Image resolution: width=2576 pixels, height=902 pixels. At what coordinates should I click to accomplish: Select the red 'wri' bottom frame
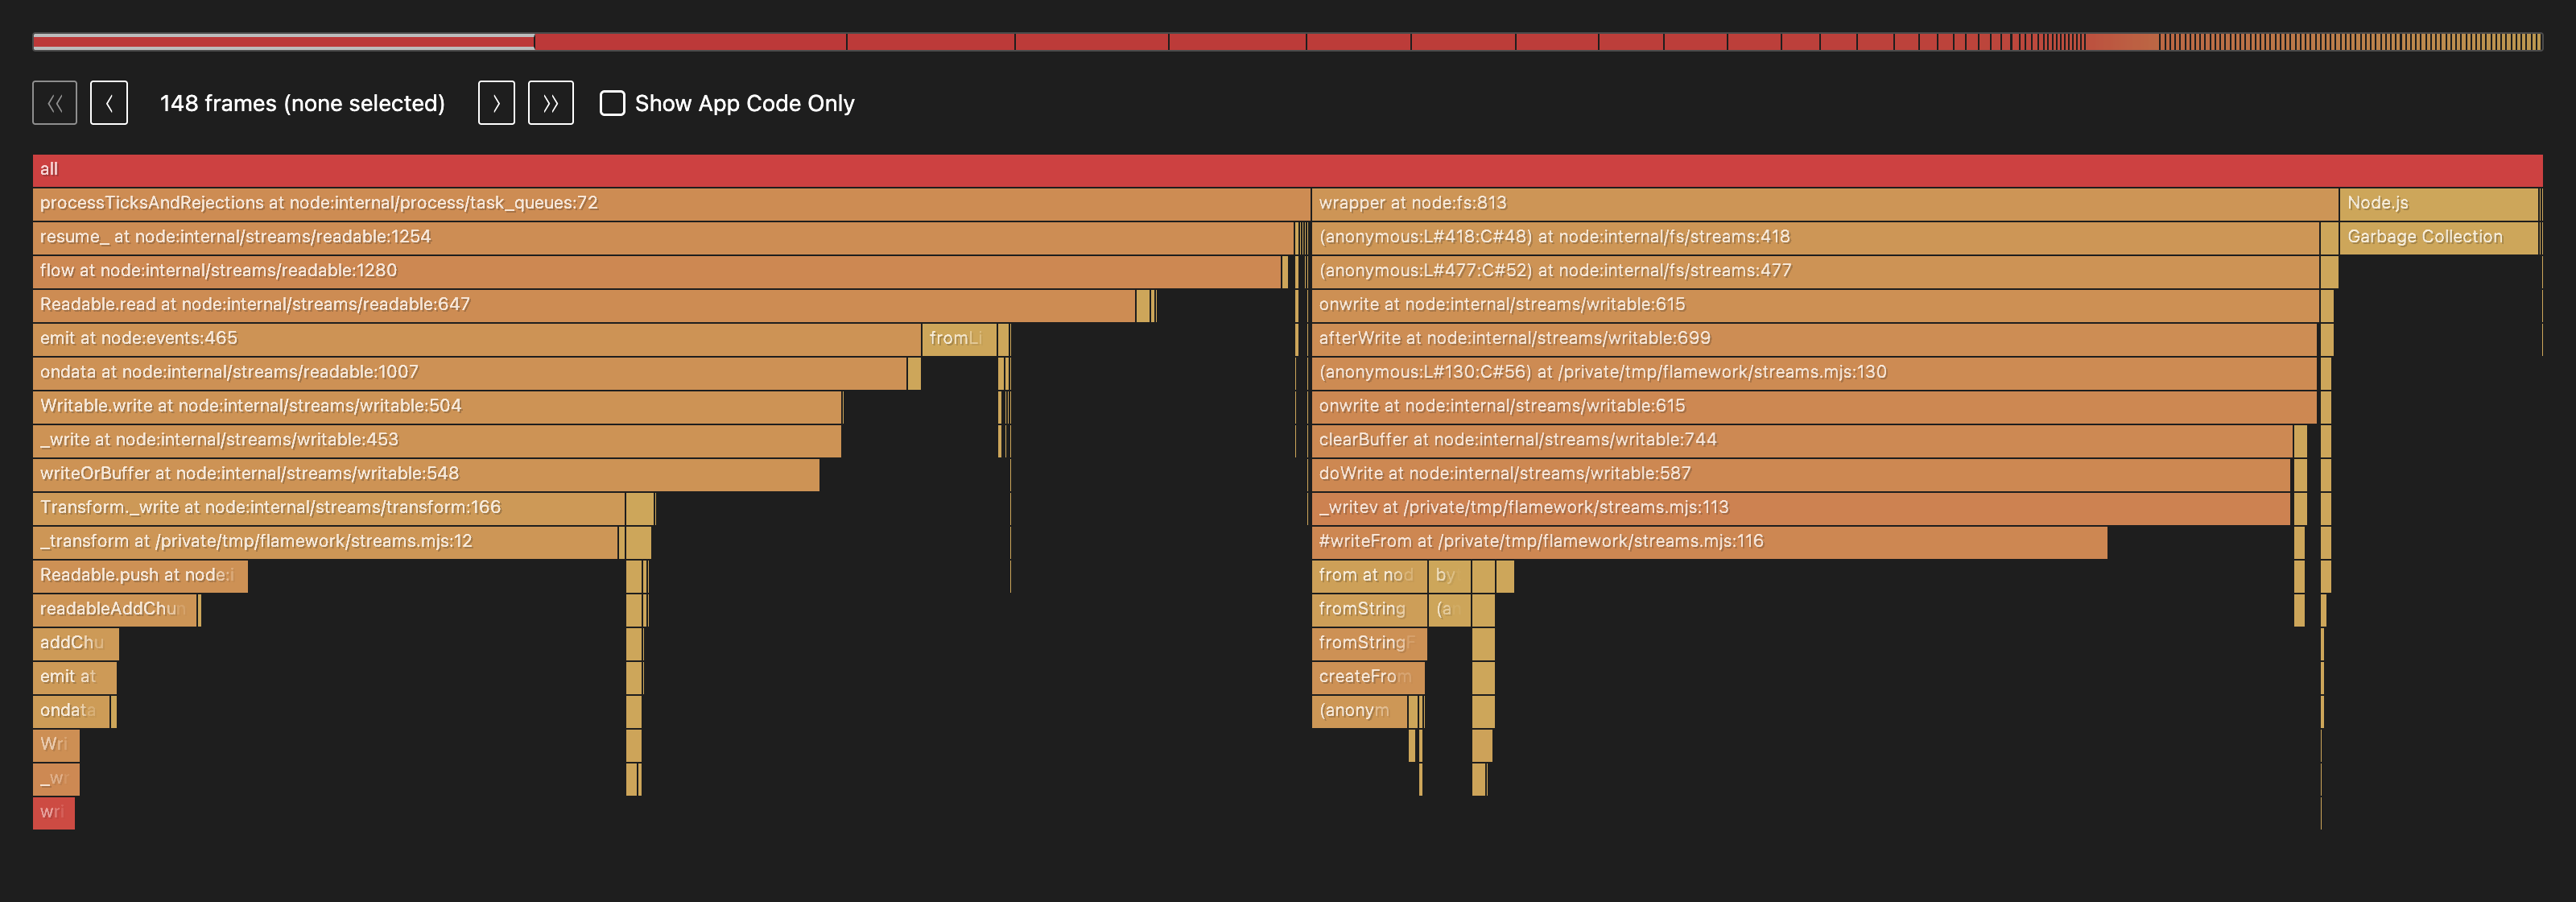54,813
